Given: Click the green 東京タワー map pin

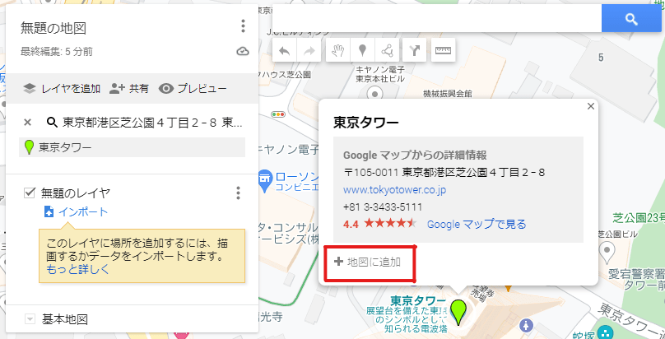Looking at the screenshot, I should 458,312.
